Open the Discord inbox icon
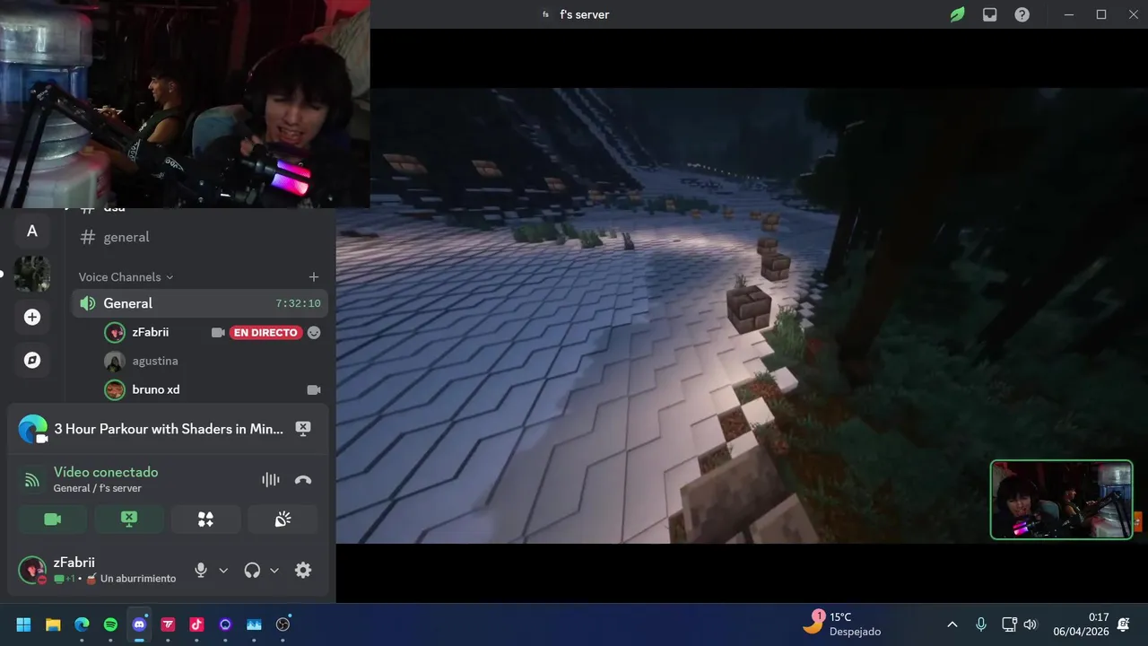 (989, 14)
